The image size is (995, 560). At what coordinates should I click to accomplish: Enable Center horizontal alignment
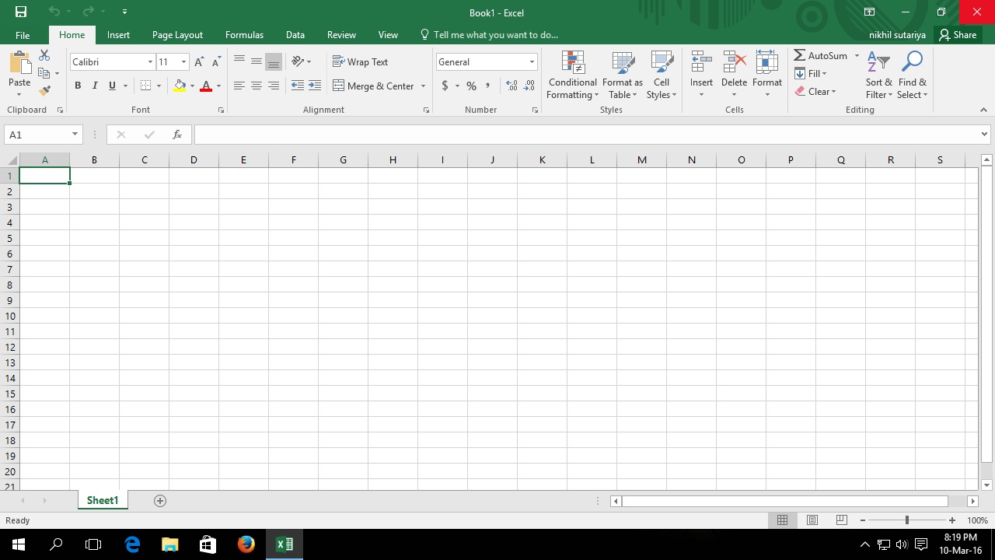(256, 86)
